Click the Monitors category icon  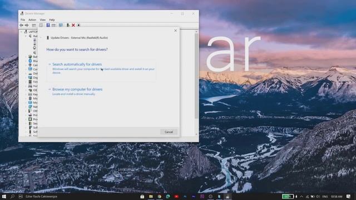pyautogui.click(x=30, y=102)
